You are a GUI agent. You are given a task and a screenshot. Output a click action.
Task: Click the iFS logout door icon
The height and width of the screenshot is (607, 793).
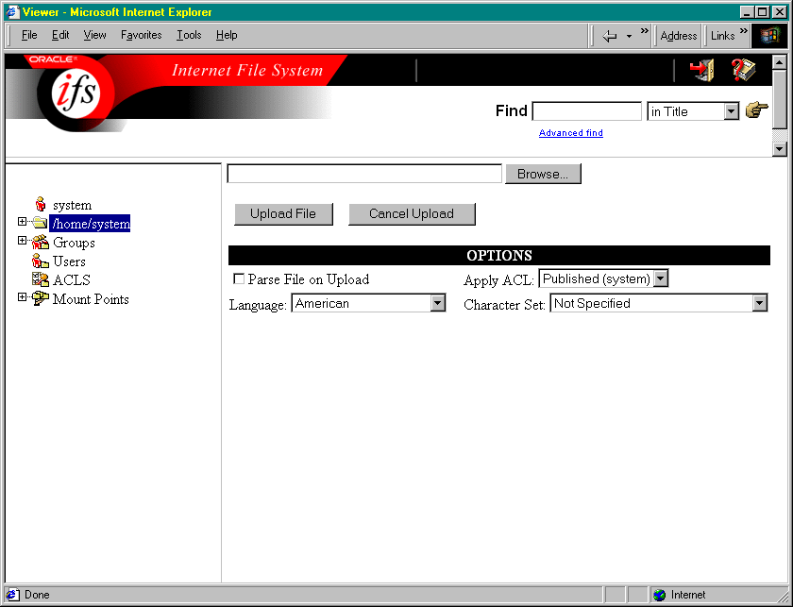click(x=701, y=70)
